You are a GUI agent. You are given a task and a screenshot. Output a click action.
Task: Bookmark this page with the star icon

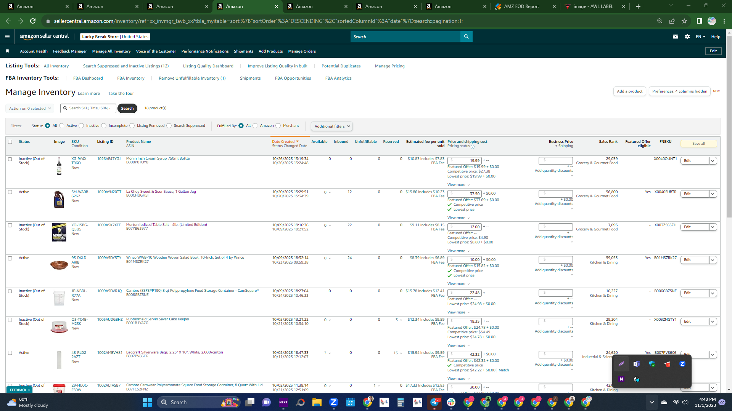point(684,21)
